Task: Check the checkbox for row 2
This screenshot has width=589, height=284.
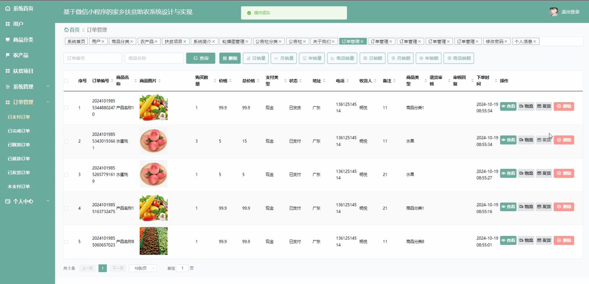Action: tap(66, 141)
